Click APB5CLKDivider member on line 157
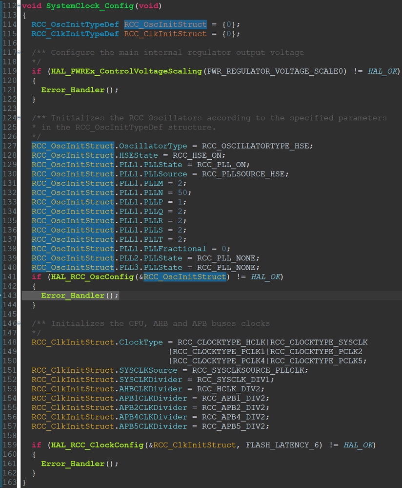 [x=153, y=426]
